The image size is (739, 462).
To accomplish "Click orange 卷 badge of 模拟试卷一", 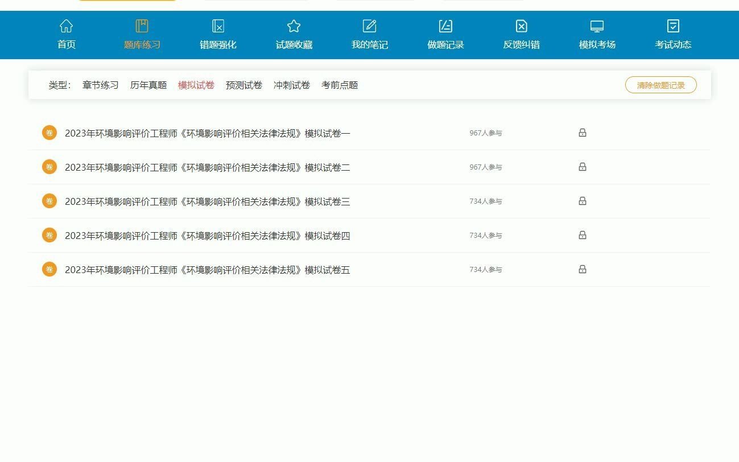I will coord(49,133).
